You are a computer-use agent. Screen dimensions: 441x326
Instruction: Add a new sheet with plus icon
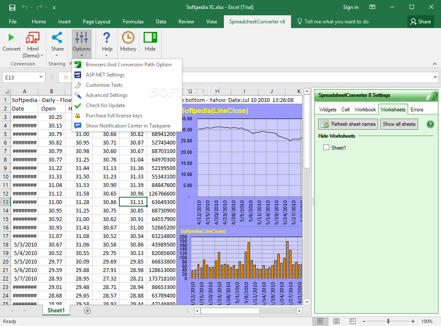[88, 311]
